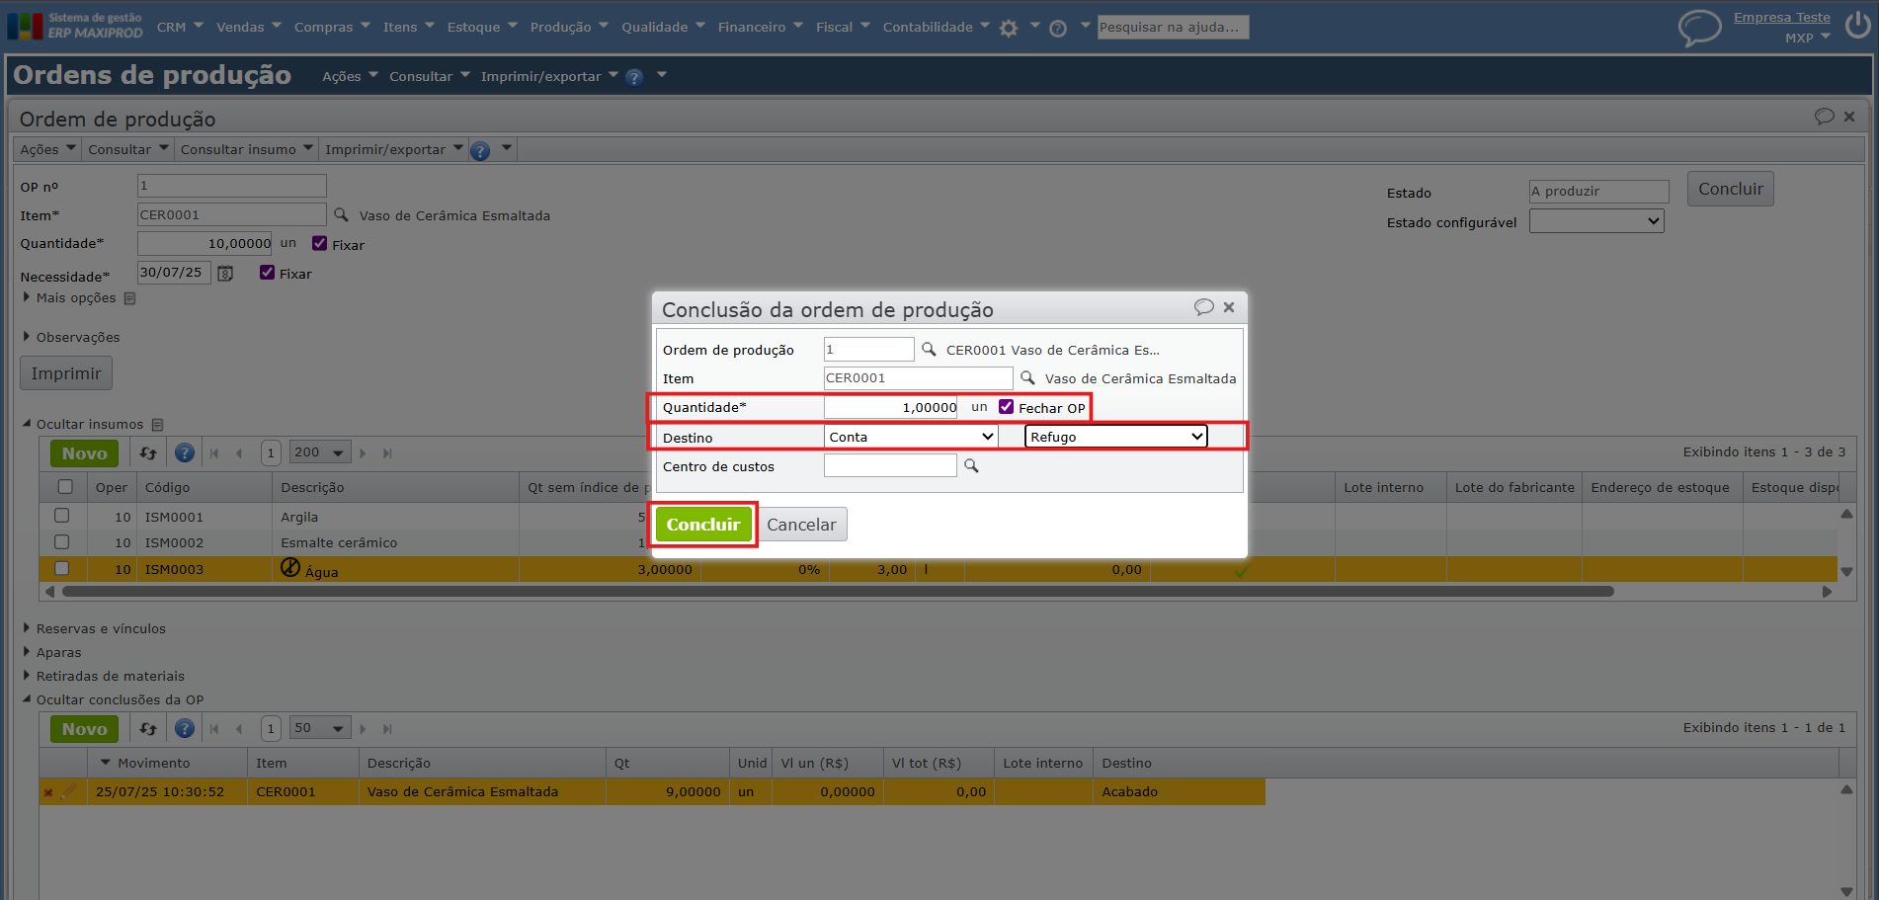The image size is (1879, 900).
Task: Click the settings gear icon in top menu
Action: [x=1009, y=29]
